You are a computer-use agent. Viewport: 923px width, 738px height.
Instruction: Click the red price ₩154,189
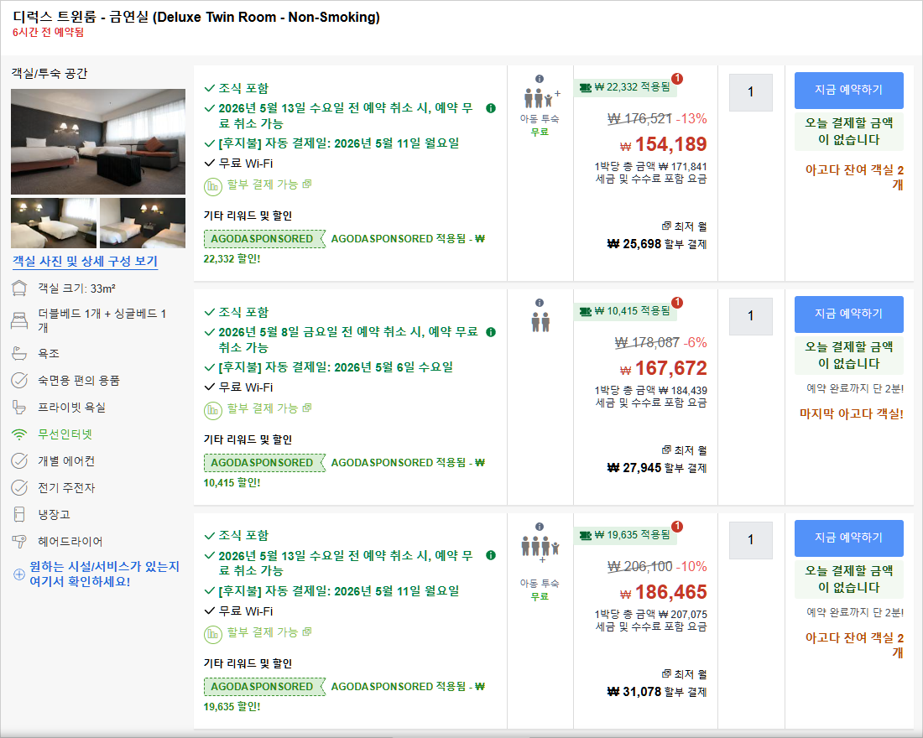664,144
